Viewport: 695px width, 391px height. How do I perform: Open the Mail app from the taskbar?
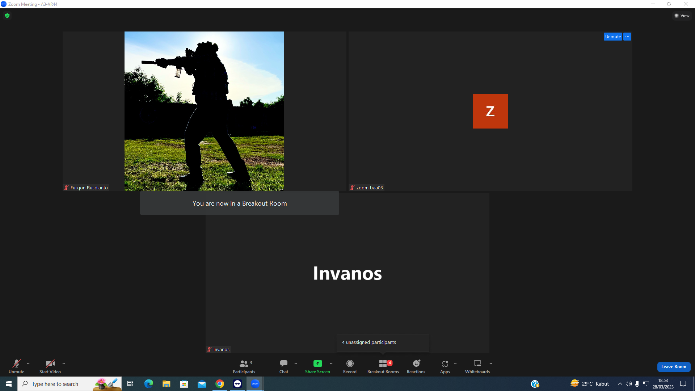pos(202,384)
